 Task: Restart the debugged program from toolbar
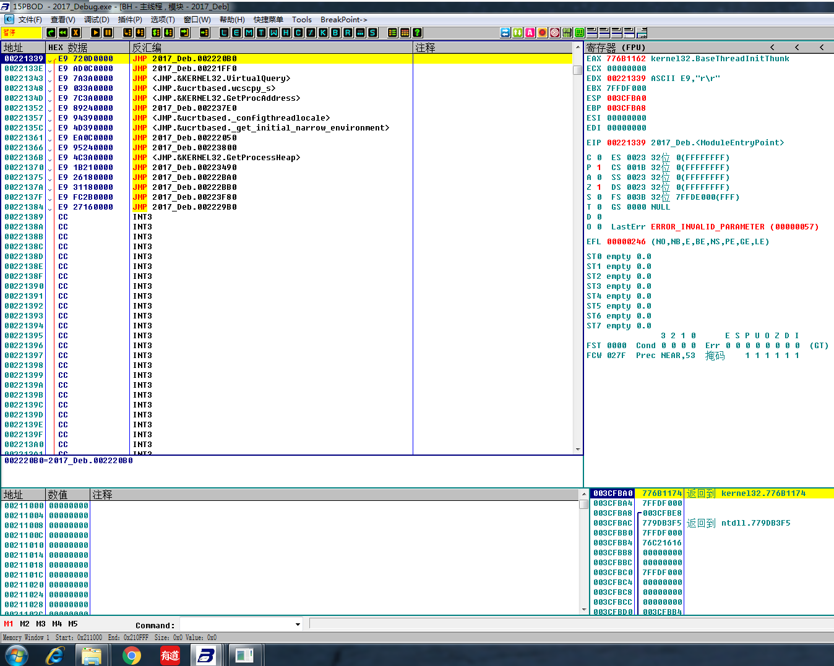[x=63, y=32]
